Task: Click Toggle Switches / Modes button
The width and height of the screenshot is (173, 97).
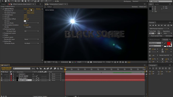Action: click(40, 96)
